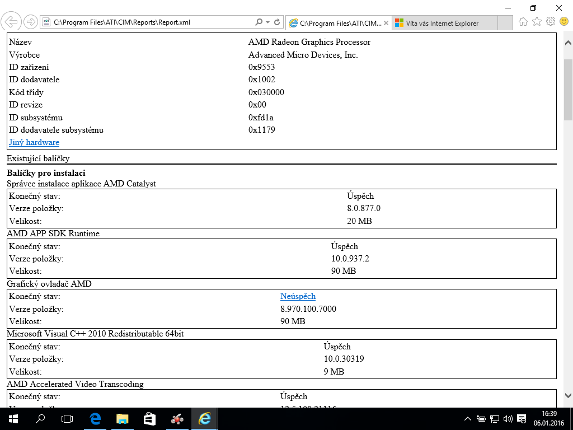Image resolution: width=573 pixels, height=430 pixels.
Task: Select the text AMD Radeon Graphics Processor
Action: coord(309,42)
